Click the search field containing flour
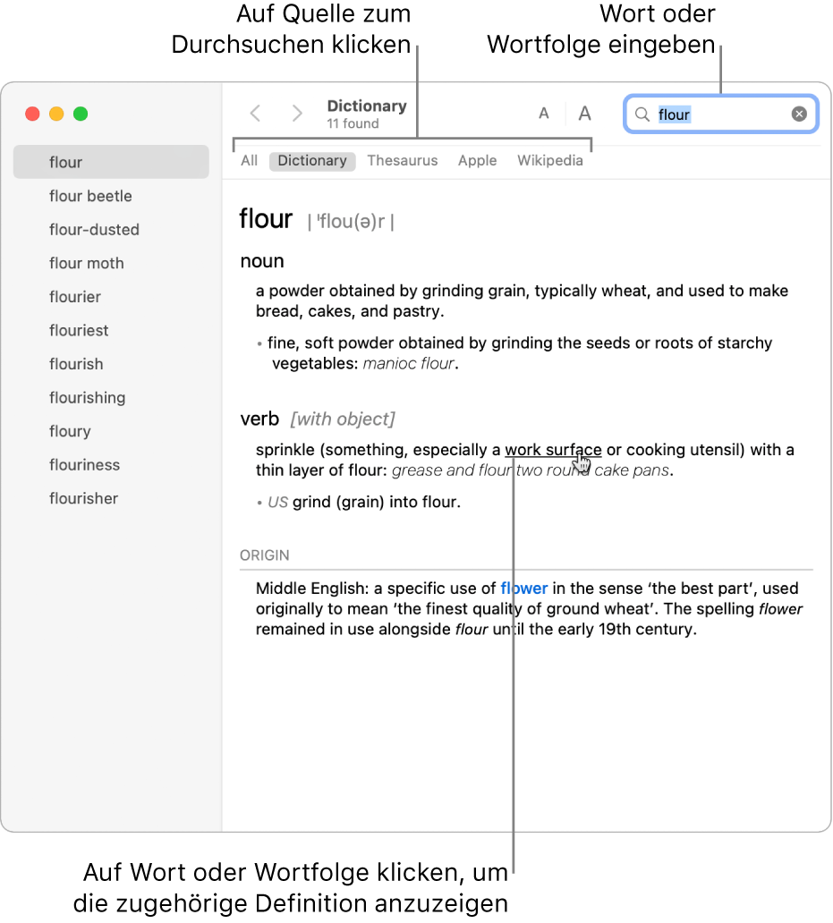 tap(721, 114)
